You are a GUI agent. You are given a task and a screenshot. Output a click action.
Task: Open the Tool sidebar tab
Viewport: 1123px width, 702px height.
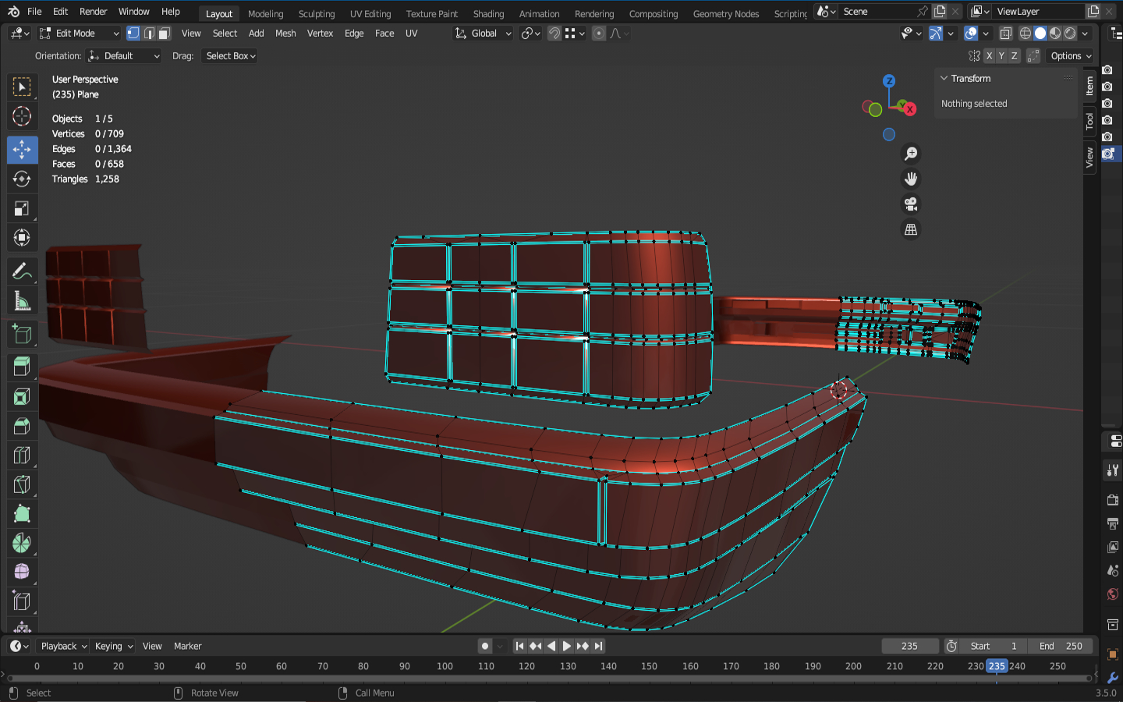(1089, 122)
